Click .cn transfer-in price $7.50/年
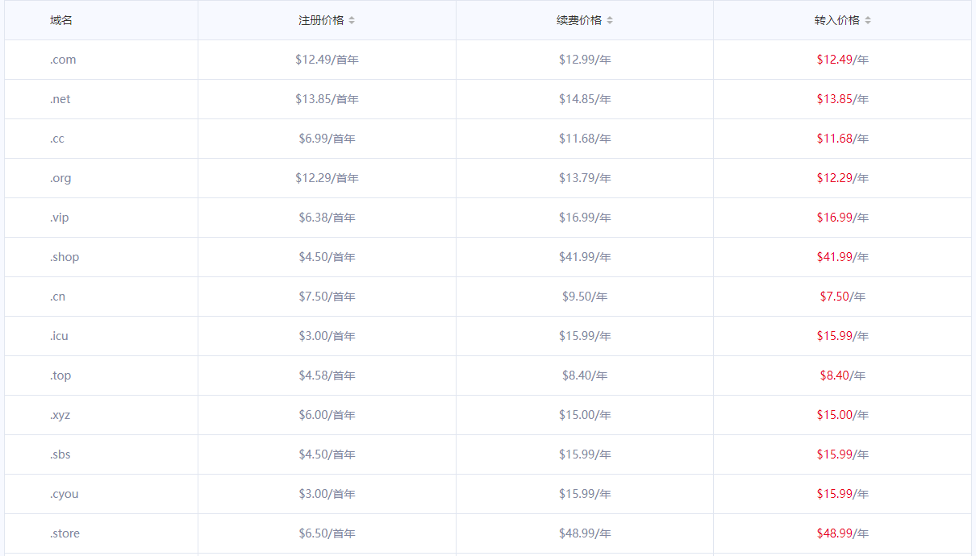This screenshot has height=556, width=976. pyautogui.click(x=843, y=297)
